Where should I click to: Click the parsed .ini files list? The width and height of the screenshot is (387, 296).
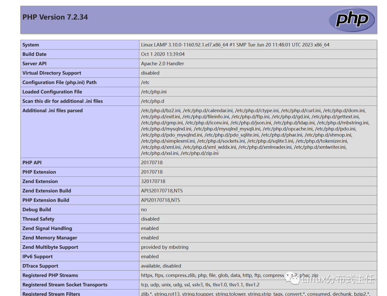[x=255, y=132]
